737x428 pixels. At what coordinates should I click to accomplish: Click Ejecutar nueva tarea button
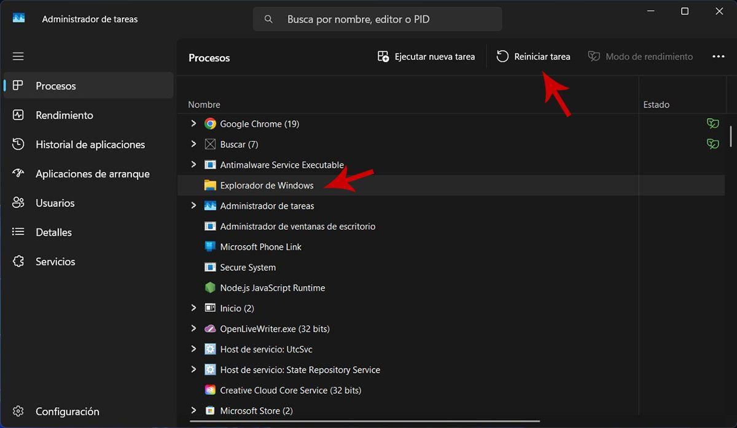(426, 56)
